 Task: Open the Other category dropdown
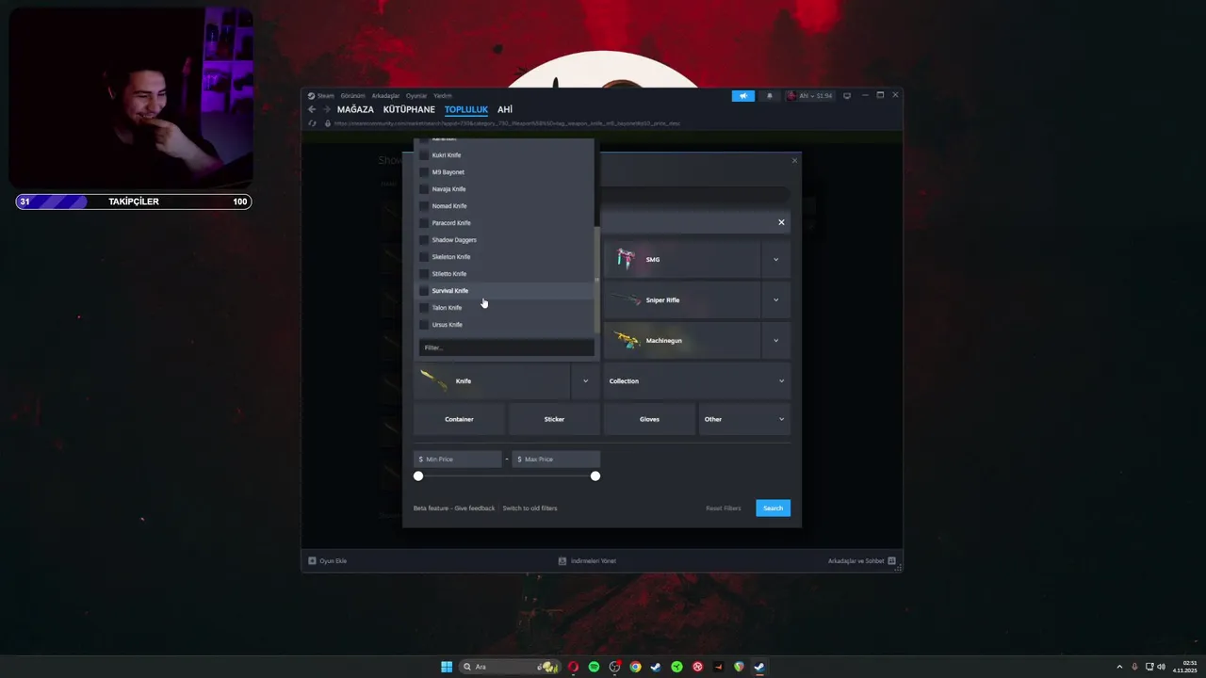744,419
